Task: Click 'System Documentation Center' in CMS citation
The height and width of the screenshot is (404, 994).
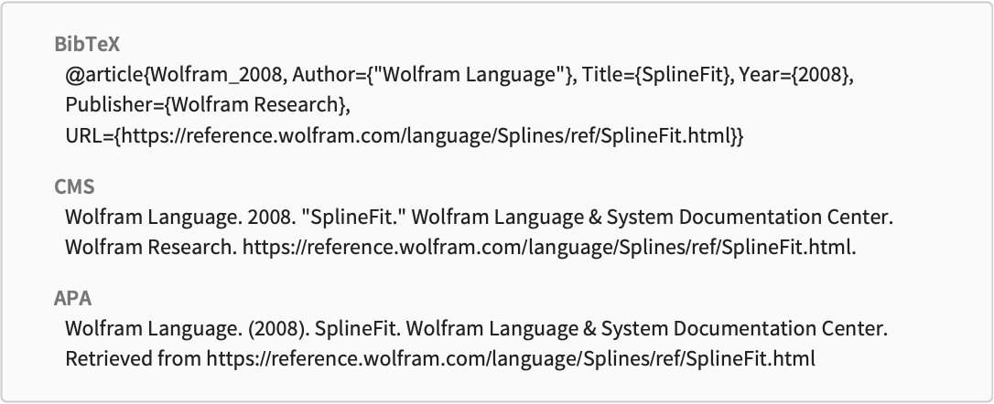Action: pos(750,218)
